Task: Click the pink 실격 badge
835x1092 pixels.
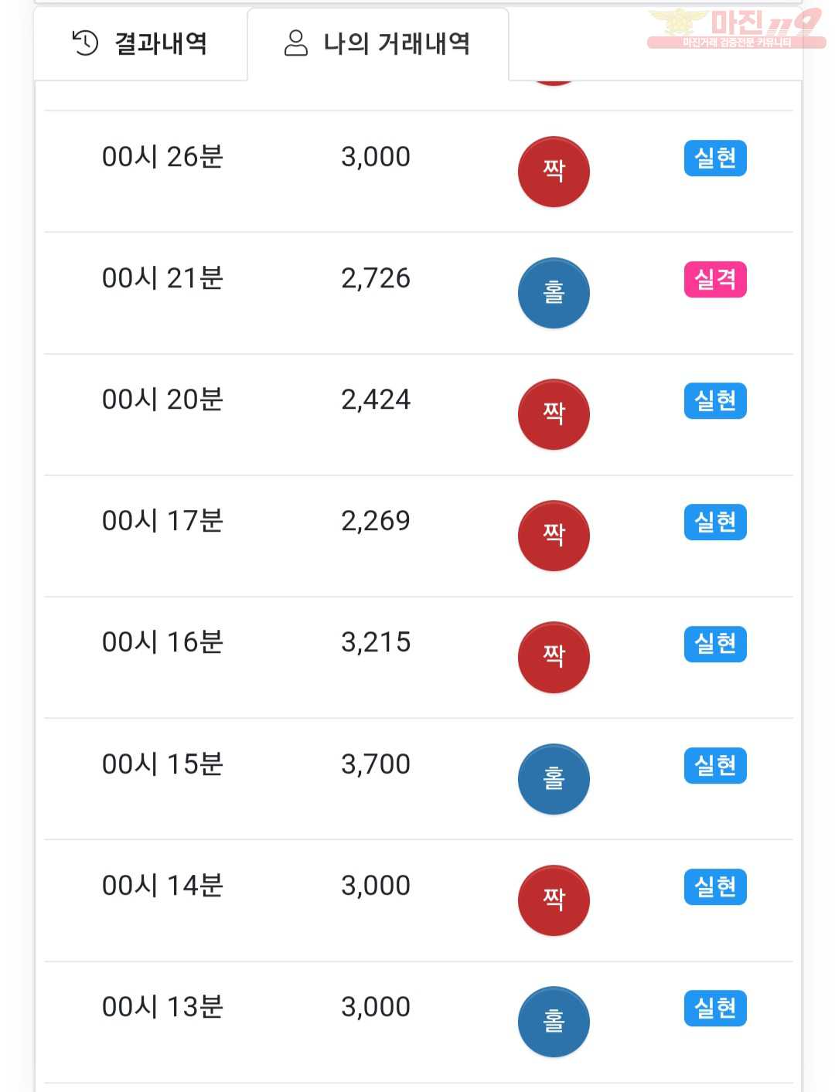Action: click(715, 280)
